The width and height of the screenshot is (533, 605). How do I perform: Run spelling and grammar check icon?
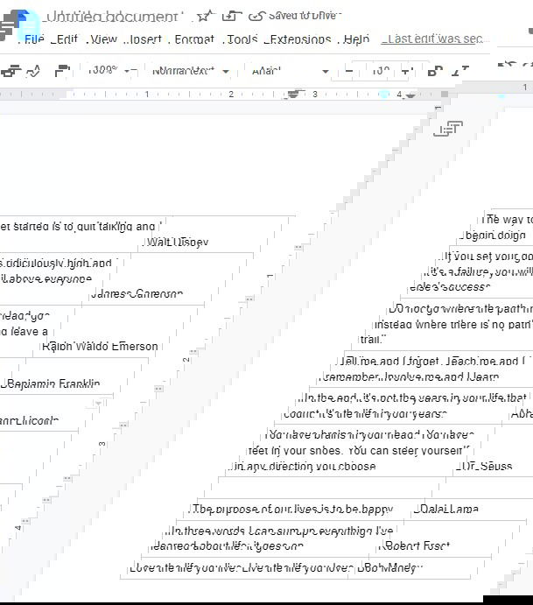(x=34, y=71)
